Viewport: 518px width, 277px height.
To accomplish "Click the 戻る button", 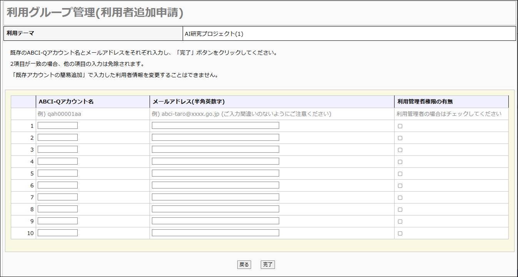I will [x=244, y=265].
